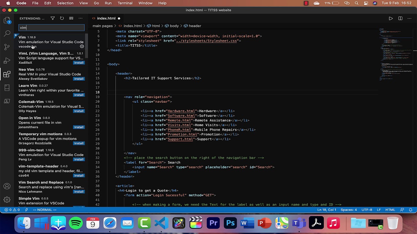The image size is (417, 234).
Task: Open Hardware.html href link in code
Action: tap(181, 111)
